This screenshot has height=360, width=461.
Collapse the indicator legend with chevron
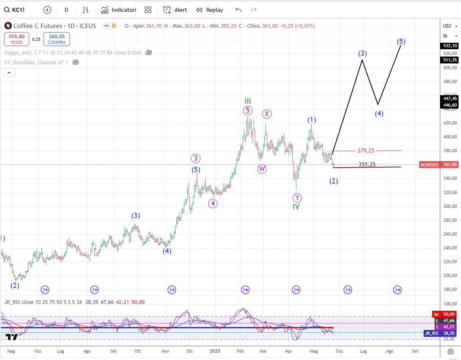[9, 73]
